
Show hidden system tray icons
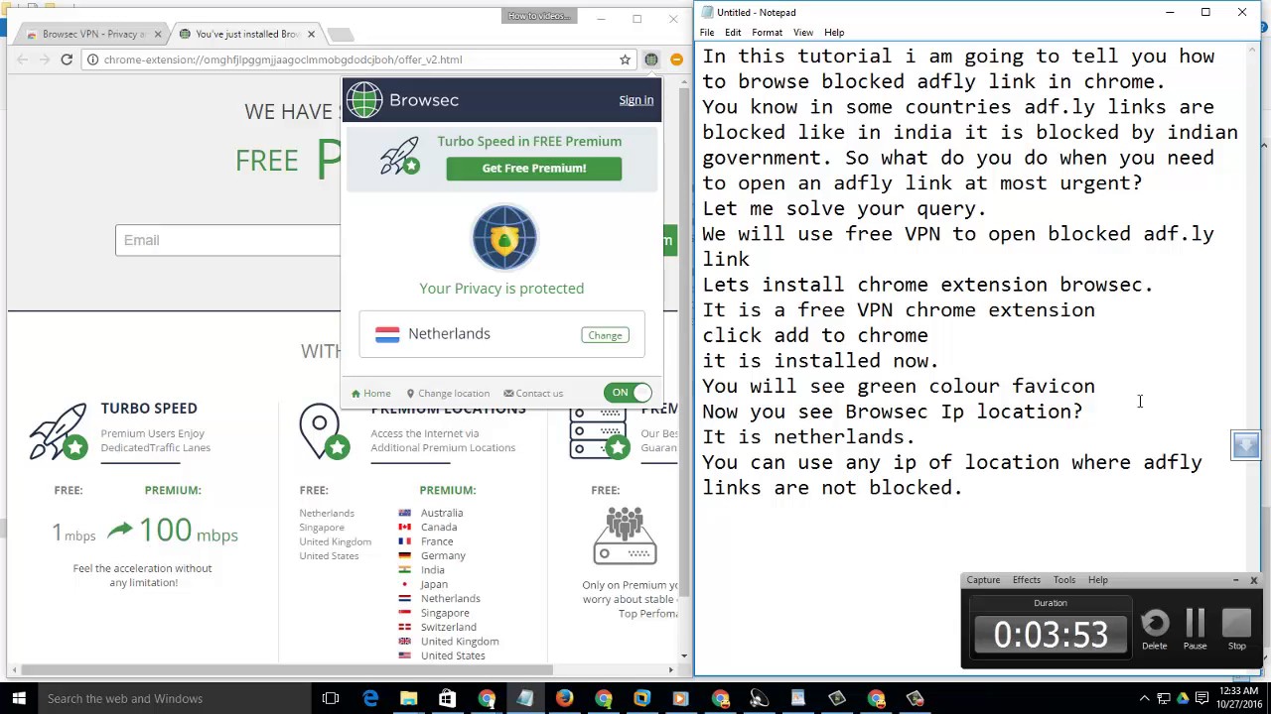tap(1144, 699)
